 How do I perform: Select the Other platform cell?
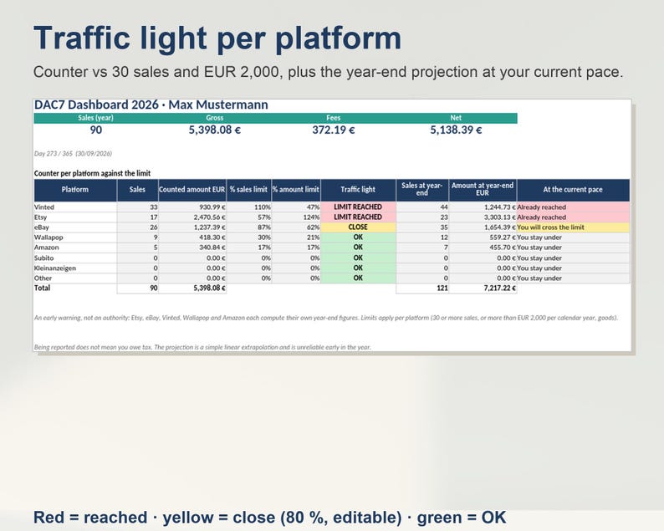tap(75, 278)
